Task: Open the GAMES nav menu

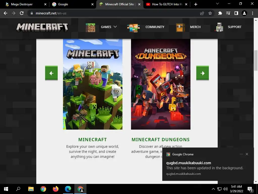Action: (106, 27)
